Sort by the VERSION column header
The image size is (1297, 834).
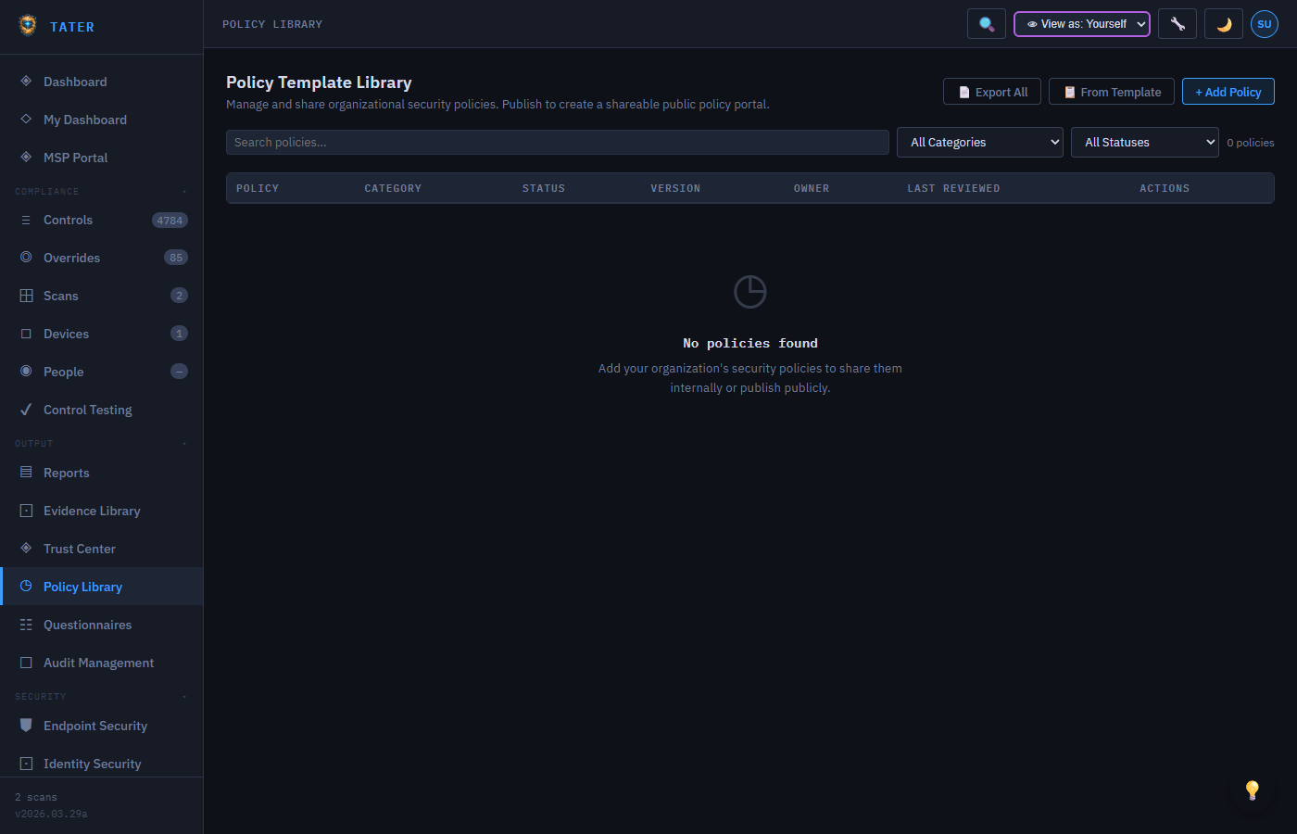[675, 188]
